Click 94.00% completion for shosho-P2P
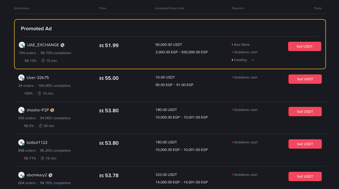The width and height of the screenshot is (339, 189). click(x=55, y=118)
